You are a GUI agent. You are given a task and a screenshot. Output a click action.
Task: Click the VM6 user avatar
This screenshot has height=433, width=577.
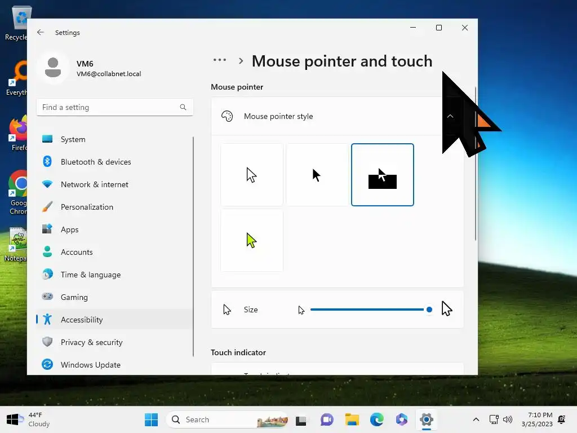coord(53,68)
